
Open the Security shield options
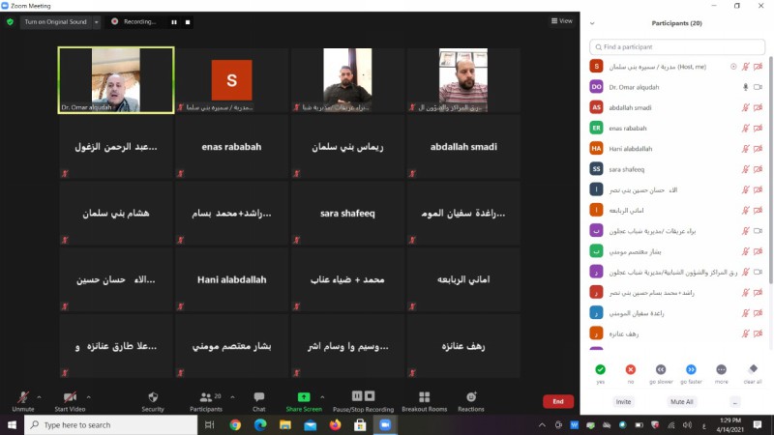(153, 397)
